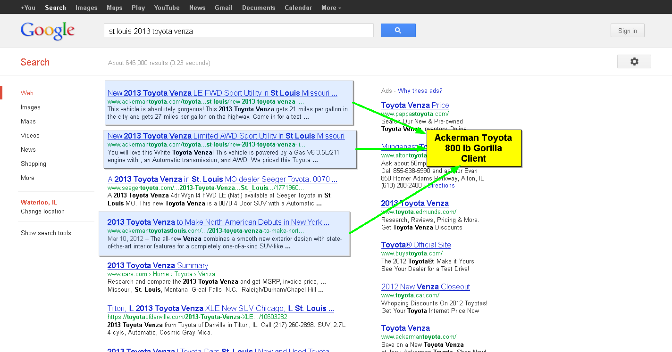672x352 pixels.
Task: Click the www.buyatoyota.com ad URL
Action: 412,253
